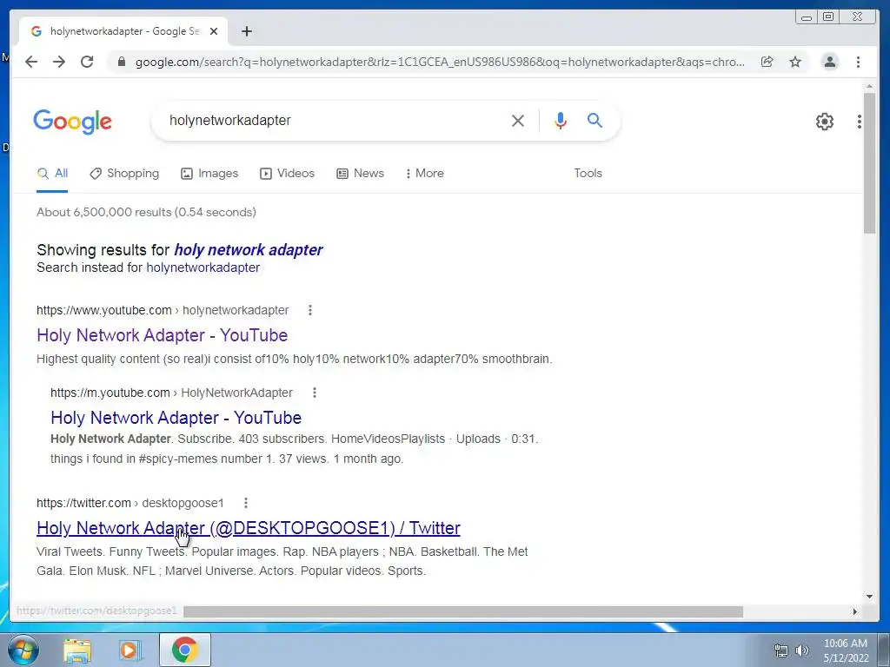This screenshot has height=667, width=890.
Task: Switch to the Images tab
Action: (x=209, y=174)
